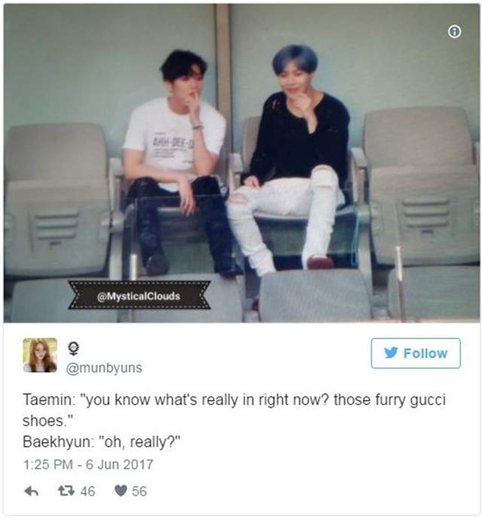View the 56 likes count

click(x=139, y=491)
